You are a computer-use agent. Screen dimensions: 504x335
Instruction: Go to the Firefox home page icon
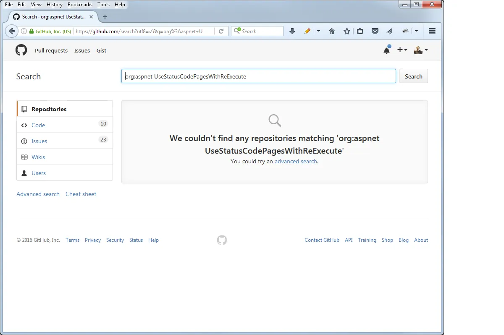[332, 31]
